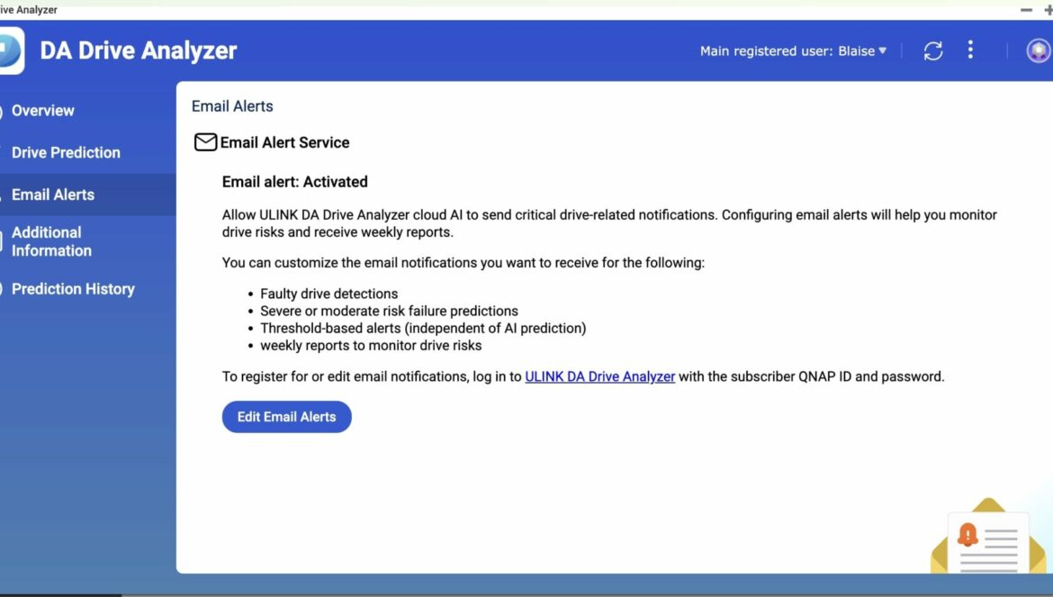Minimize the Drive Analyzer window
The image size is (1053, 597).
pos(1026,10)
